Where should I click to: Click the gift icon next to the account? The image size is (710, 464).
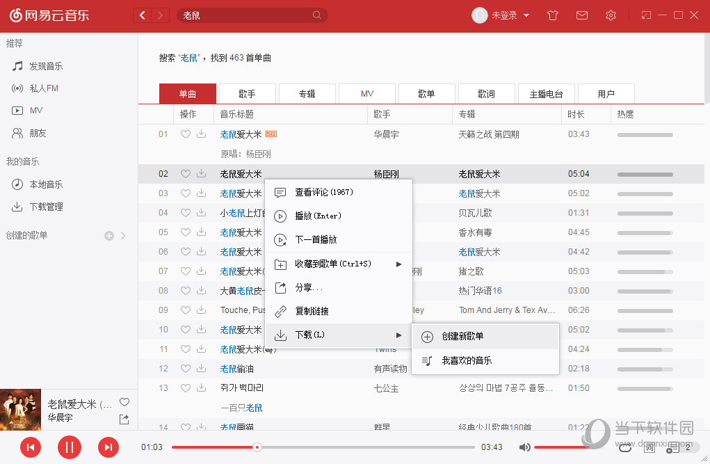tap(552, 15)
